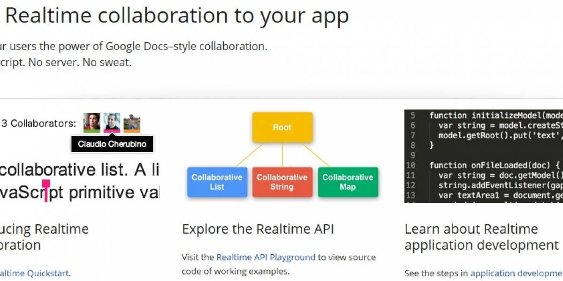
Task: Click the Explore the Realtime API heading
Action: tap(258, 229)
